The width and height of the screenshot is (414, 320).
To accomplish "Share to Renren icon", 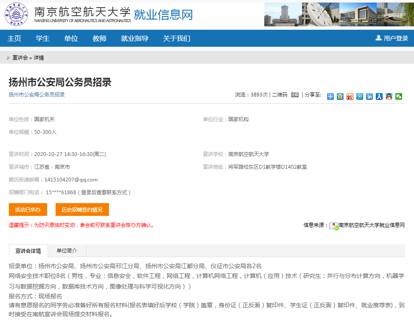I will pos(379,96).
